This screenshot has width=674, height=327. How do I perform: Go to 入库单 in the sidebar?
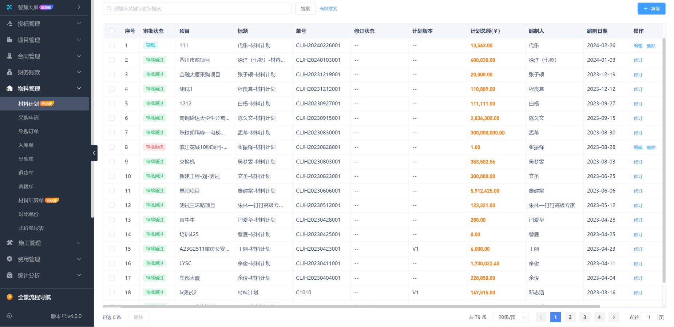(26, 145)
